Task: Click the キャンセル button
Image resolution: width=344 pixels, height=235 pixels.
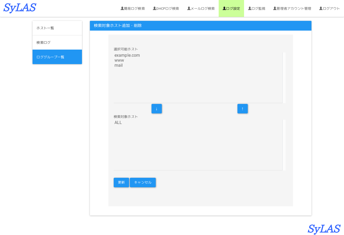Action: coord(143,183)
